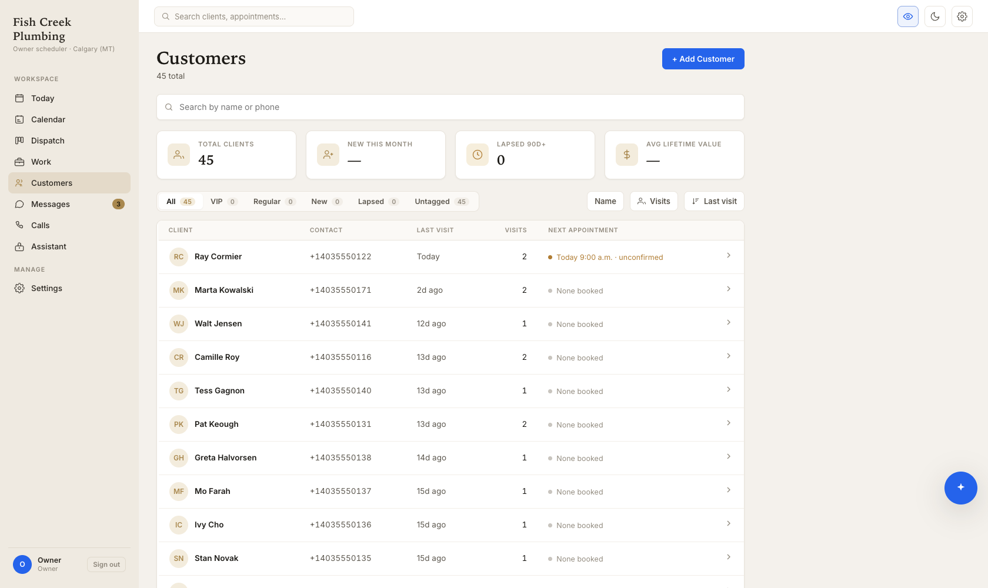This screenshot has height=588, width=988.
Task: Click the settings gear in top bar
Action: click(x=962, y=16)
